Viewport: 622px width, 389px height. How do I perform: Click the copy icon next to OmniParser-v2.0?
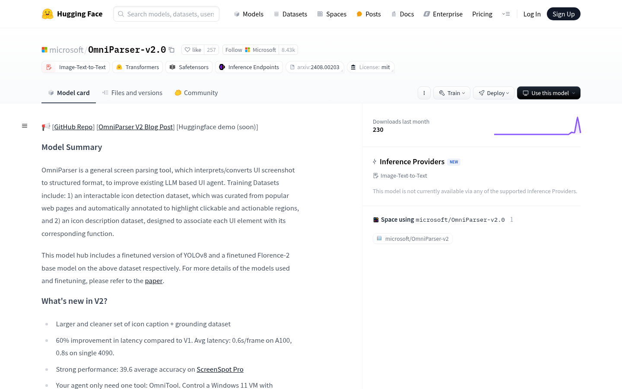point(171,50)
